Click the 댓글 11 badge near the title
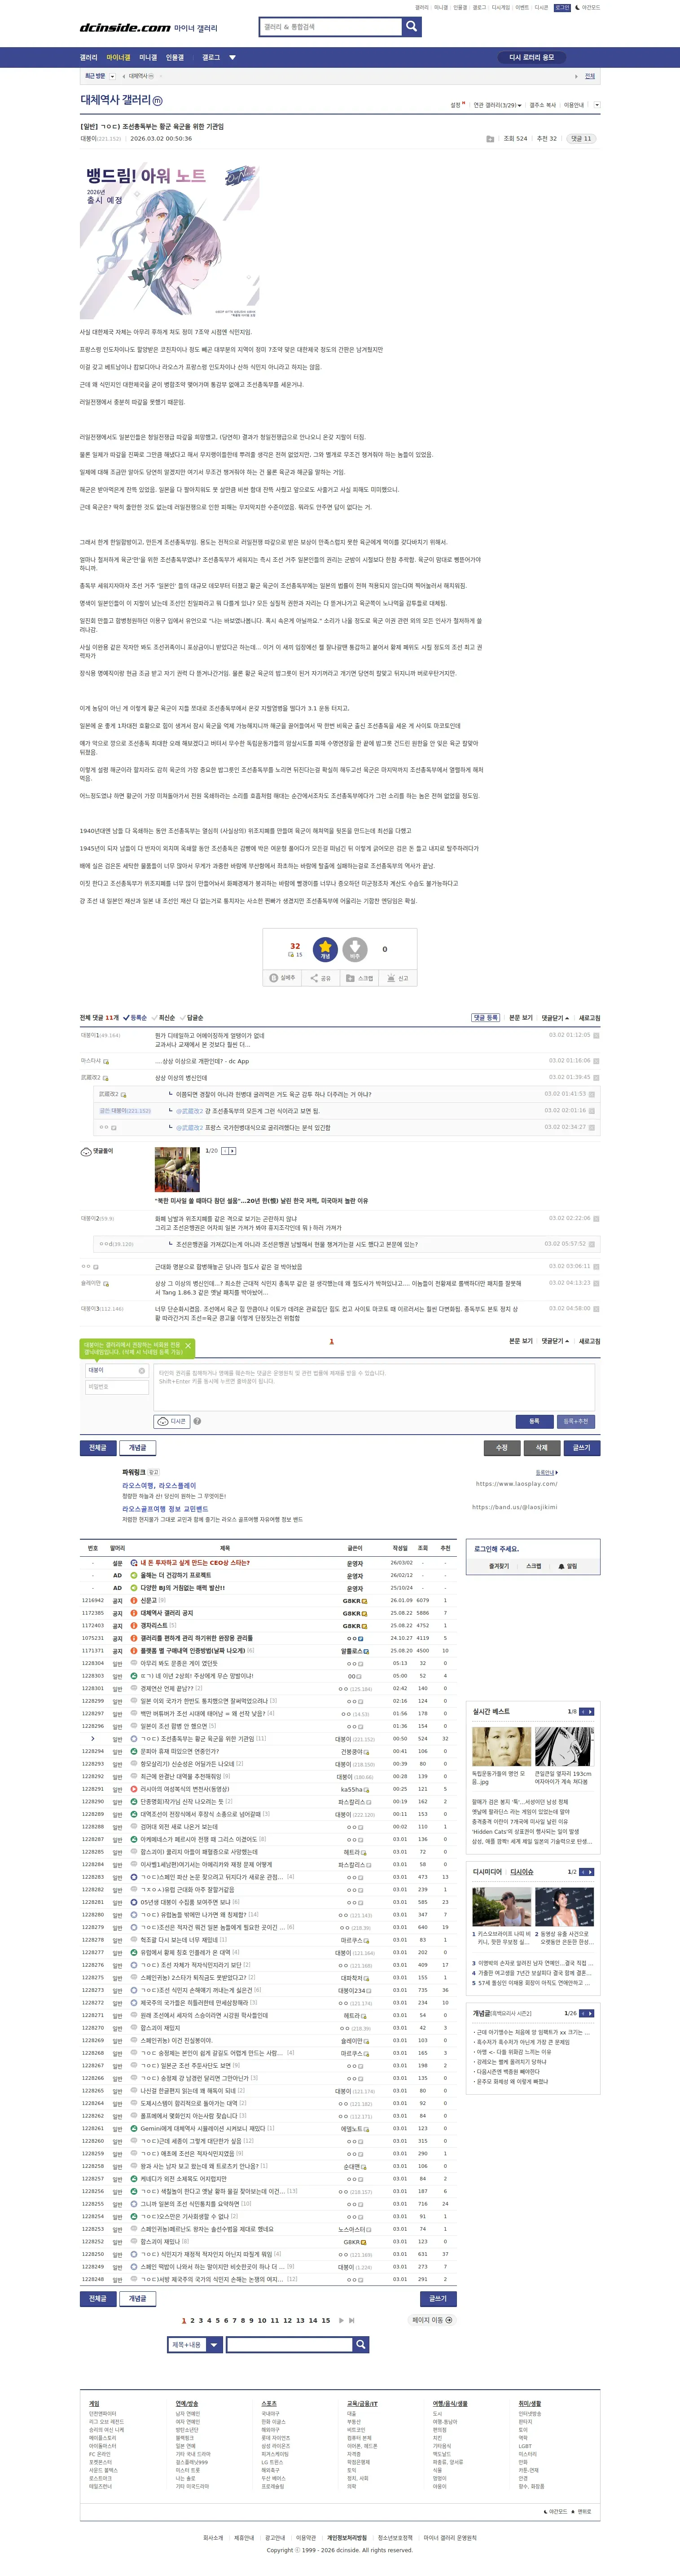 click(x=581, y=139)
